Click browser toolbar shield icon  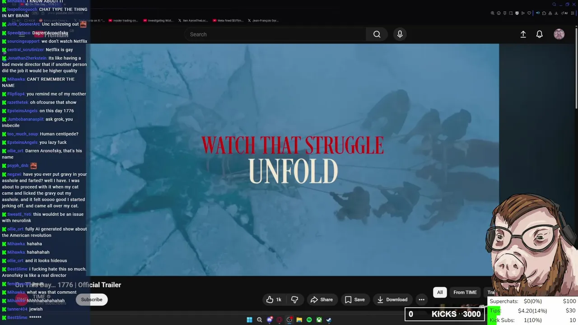[517, 13]
